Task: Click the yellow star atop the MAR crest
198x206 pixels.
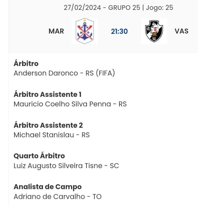Action: coord(85,21)
